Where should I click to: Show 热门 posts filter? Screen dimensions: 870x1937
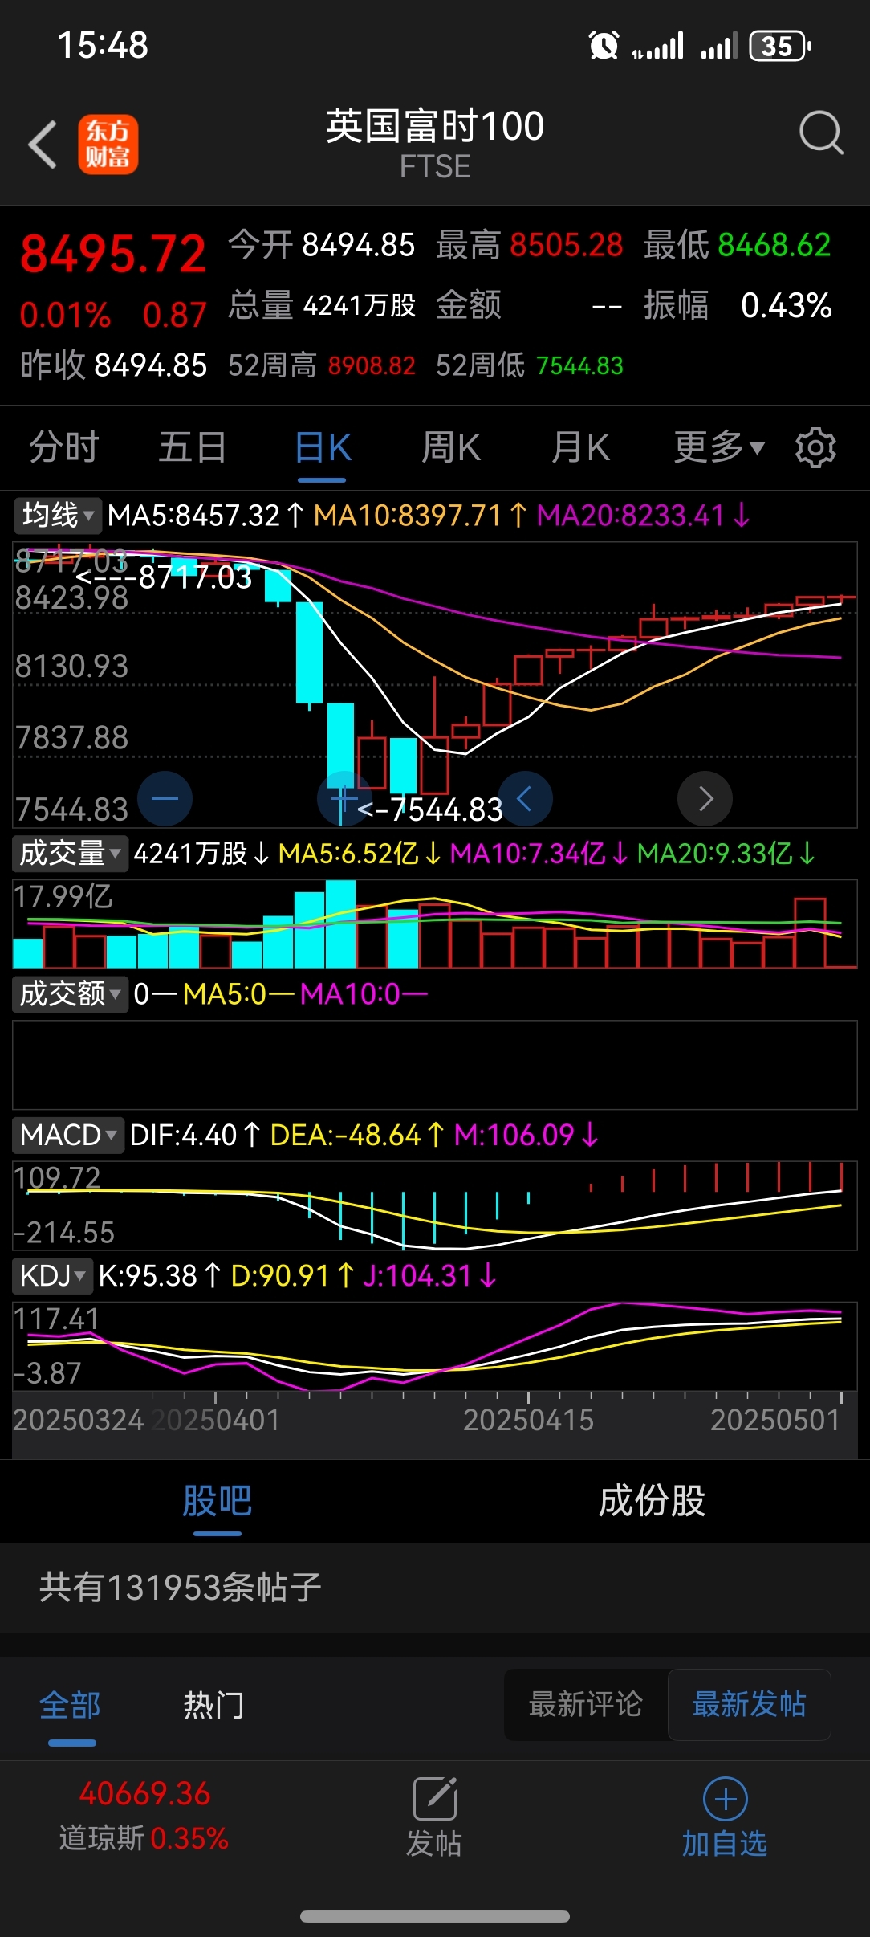point(213,1704)
